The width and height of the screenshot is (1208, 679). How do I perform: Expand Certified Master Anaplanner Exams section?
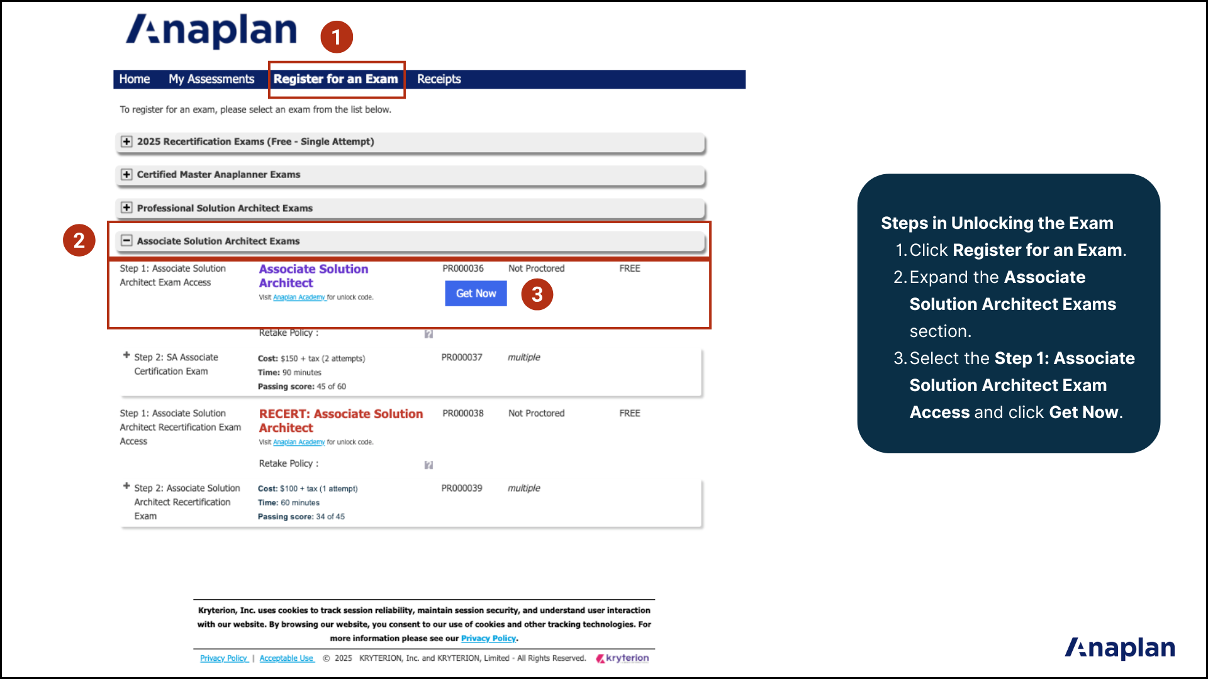(x=126, y=174)
